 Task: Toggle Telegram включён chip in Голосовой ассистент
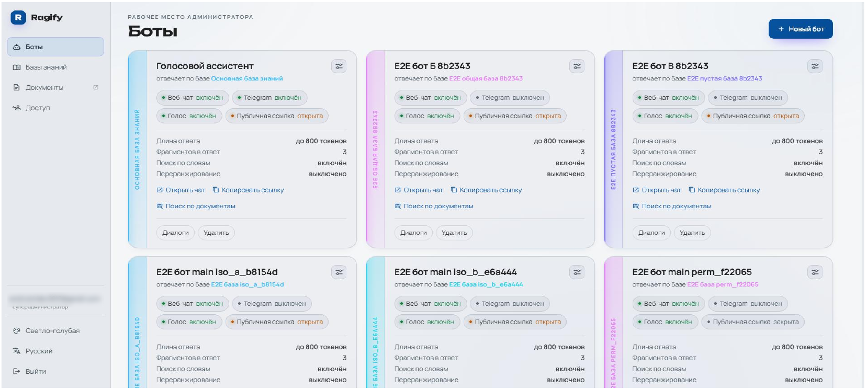pyautogui.click(x=270, y=98)
